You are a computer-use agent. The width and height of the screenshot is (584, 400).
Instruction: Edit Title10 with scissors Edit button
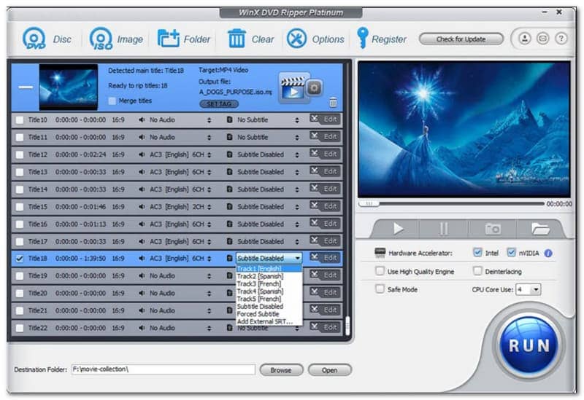325,119
